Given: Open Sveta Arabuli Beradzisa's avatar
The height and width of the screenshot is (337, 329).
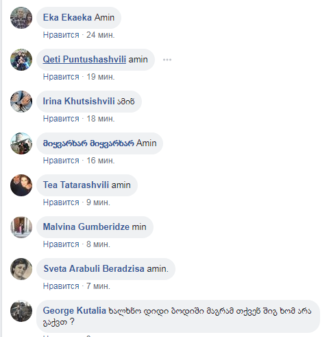Looking at the screenshot, I should click(21, 269).
